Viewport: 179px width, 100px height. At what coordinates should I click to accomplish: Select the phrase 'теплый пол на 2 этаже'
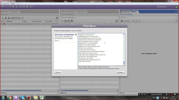pyautogui.click(x=86, y=58)
